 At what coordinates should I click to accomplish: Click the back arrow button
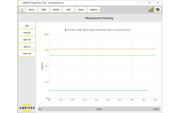coord(22,10)
